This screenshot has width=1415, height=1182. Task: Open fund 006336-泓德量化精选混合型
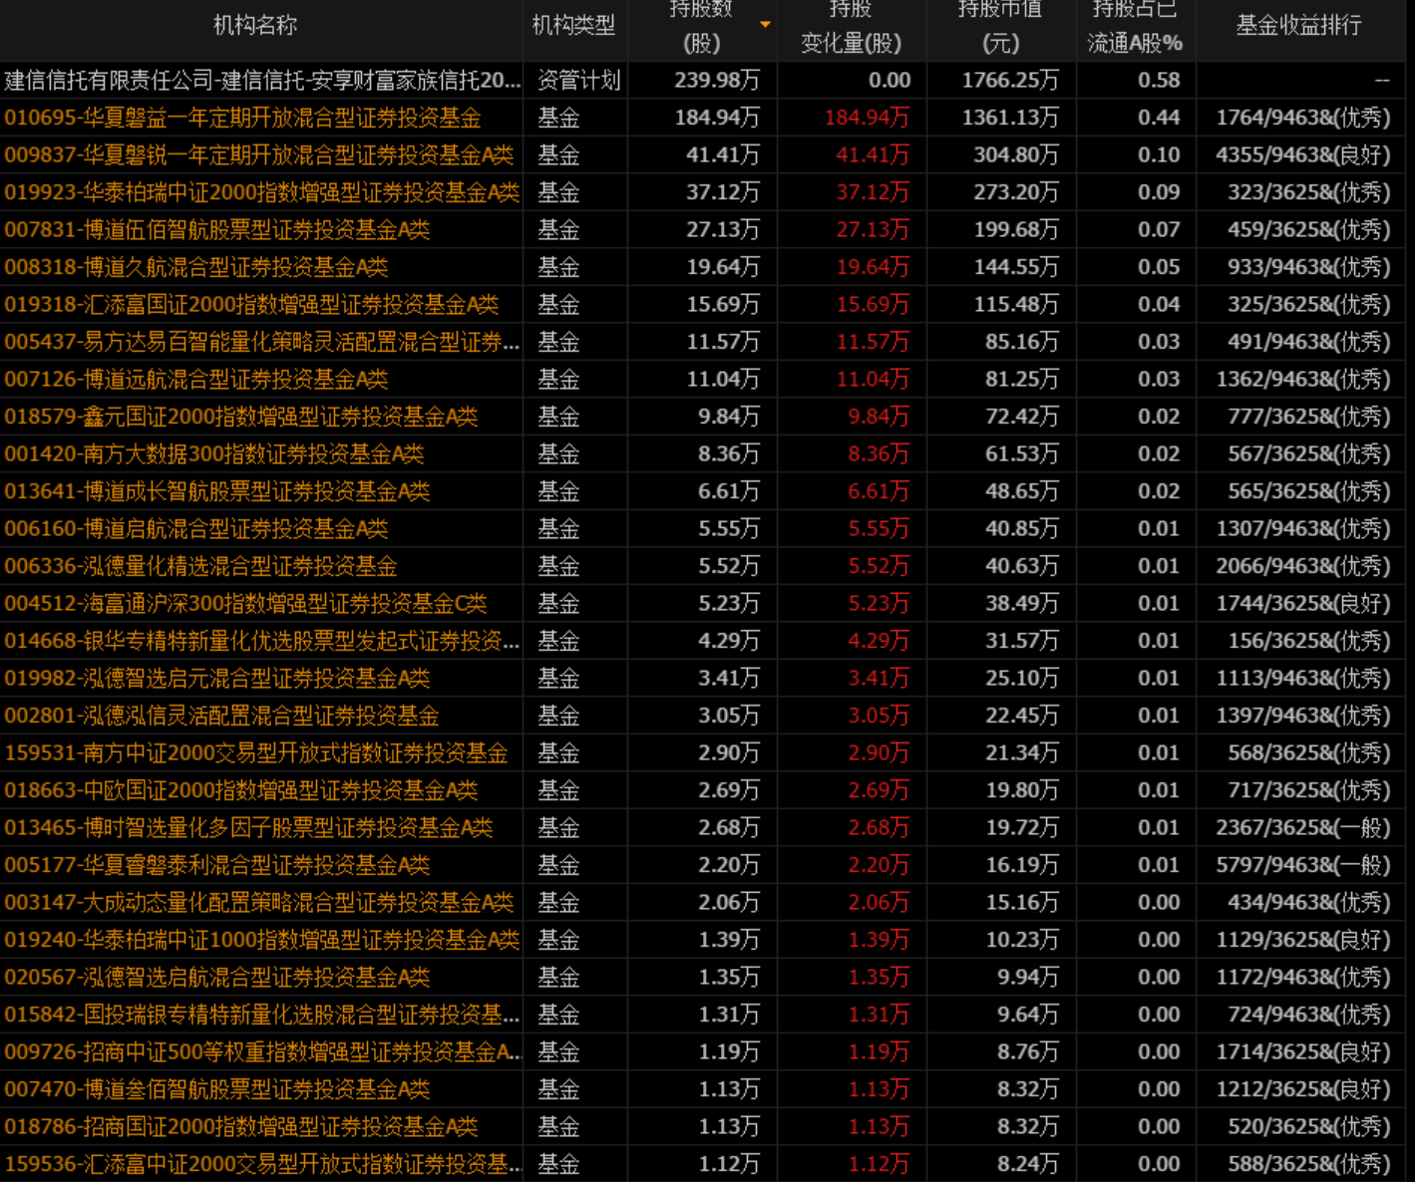pyautogui.click(x=200, y=566)
